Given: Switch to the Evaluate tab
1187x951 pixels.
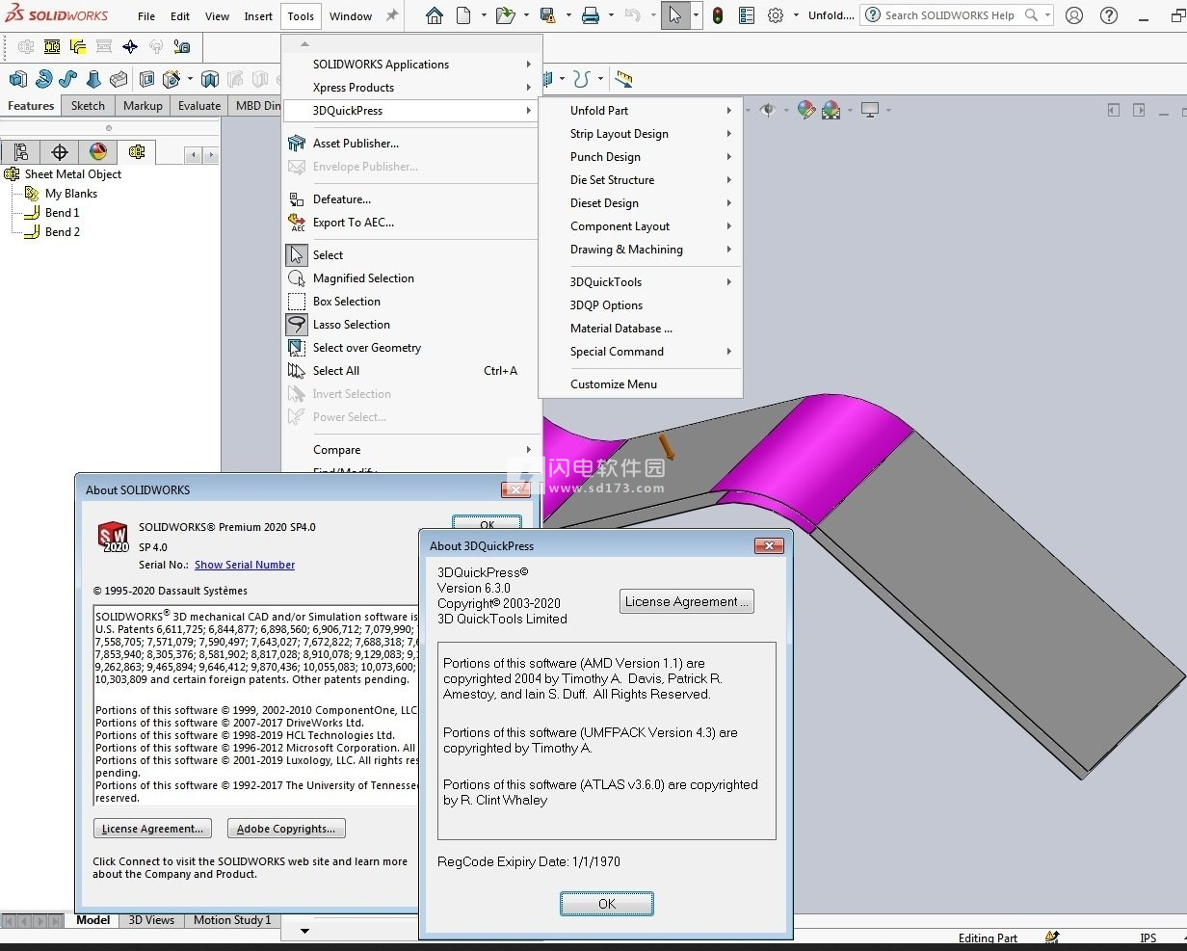Looking at the screenshot, I should (x=199, y=106).
